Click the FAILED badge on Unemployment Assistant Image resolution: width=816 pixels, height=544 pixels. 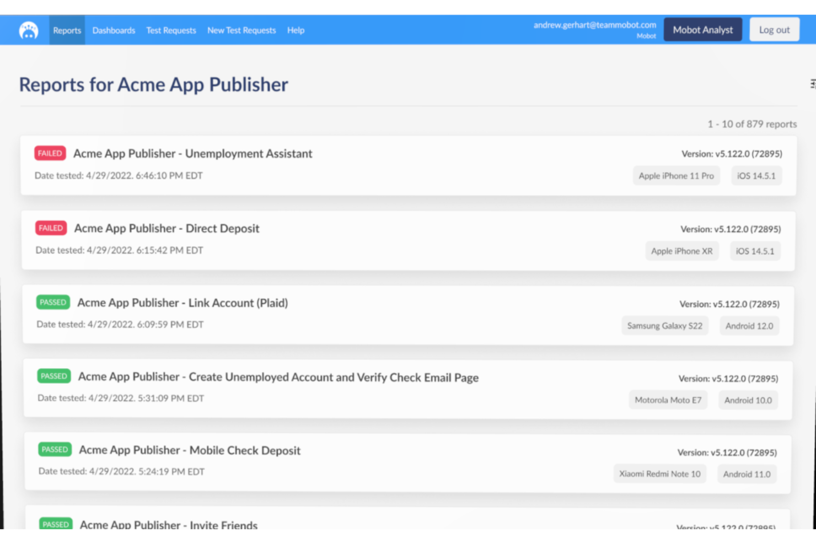(50, 153)
